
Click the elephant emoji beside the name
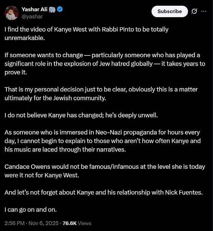pyautogui.click(x=52, y=9)
